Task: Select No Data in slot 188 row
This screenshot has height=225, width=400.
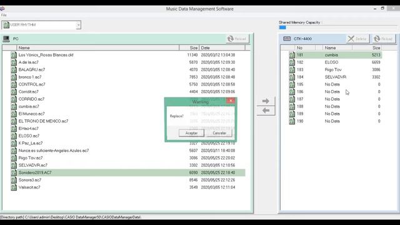Action: [x=332, y=106]
